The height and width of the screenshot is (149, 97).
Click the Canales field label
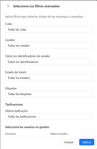pyautogui.click(x=10, y=40)
